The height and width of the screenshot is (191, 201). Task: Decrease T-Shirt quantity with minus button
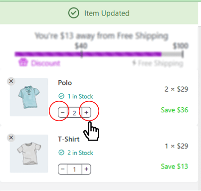click(62, 169)
